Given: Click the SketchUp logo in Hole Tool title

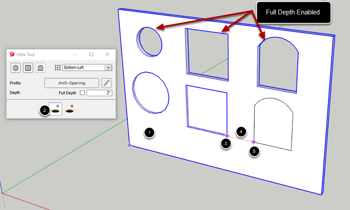Looking at the screenshot, I should click(x=12, y=55).
